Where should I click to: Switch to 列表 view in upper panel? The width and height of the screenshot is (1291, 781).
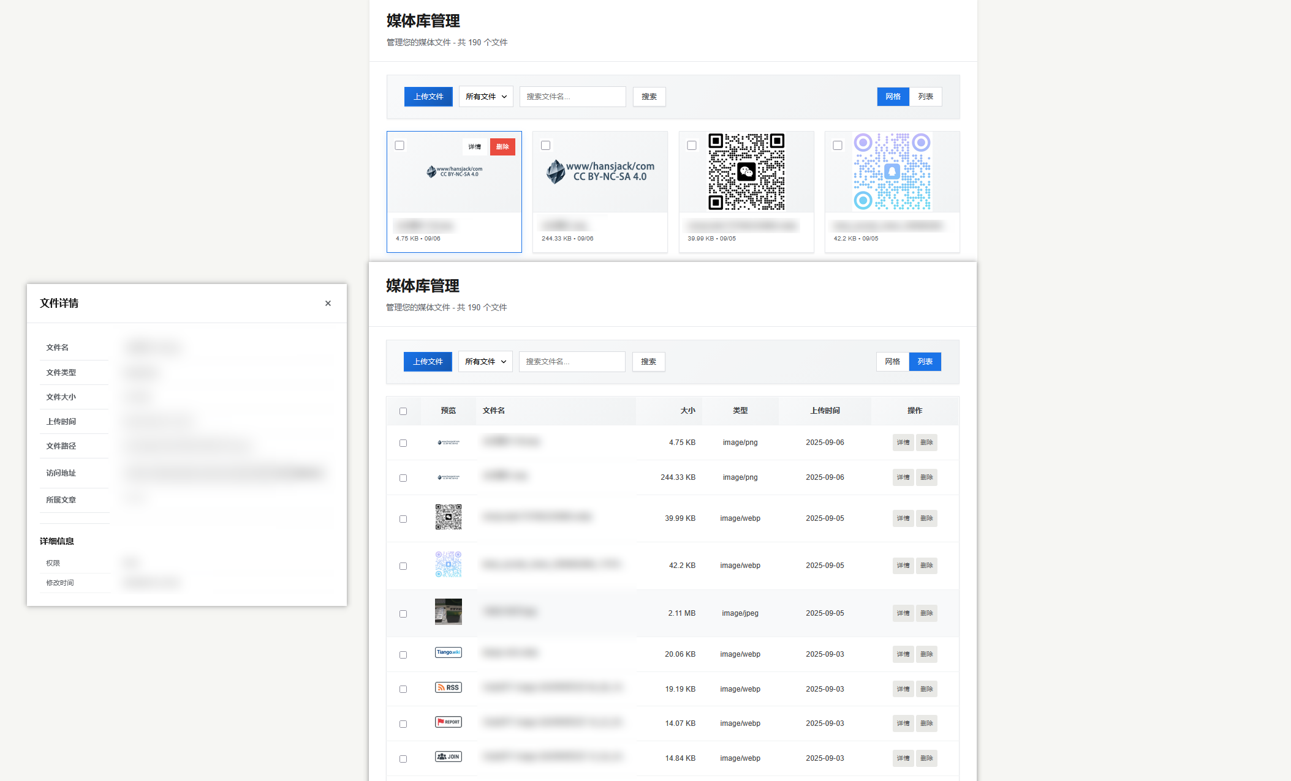click(x=925, y=97)
